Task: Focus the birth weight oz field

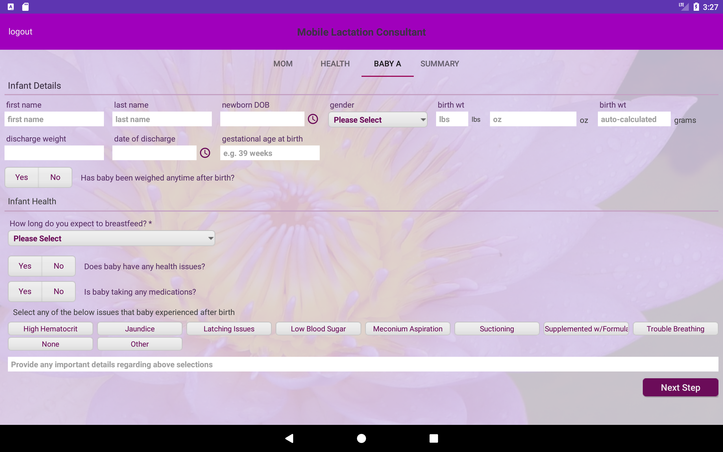Action: coord(533,119)
